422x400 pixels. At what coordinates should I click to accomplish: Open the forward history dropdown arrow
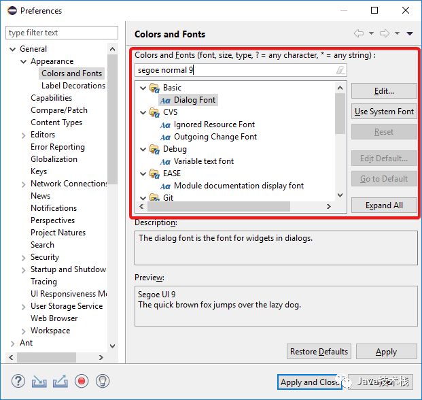pos(397,33)
